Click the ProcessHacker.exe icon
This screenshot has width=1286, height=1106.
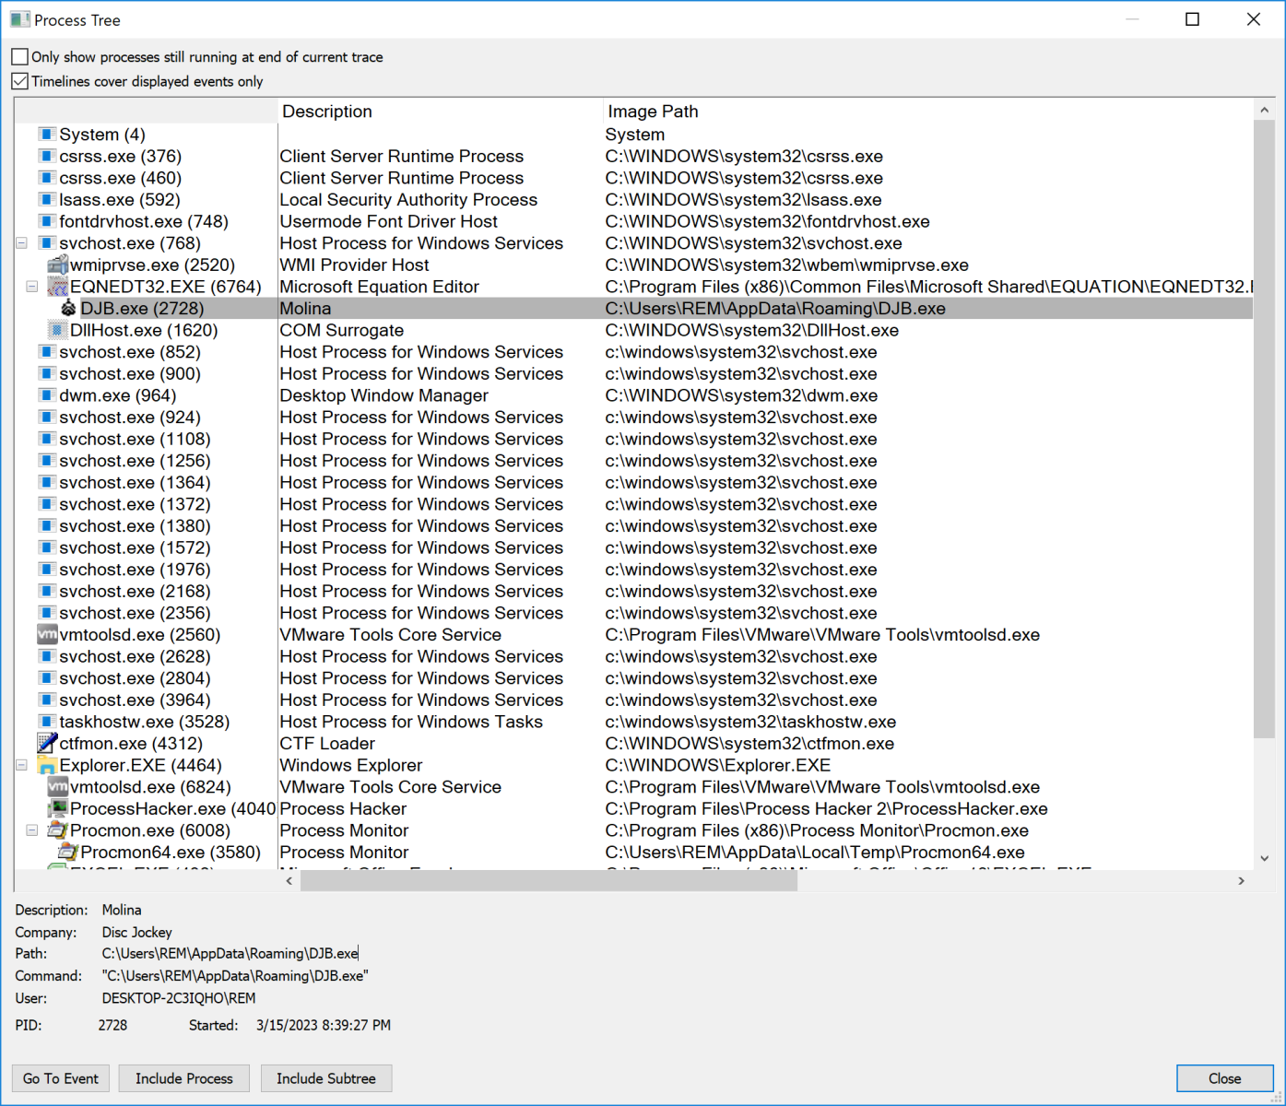click(x=58, y=809)
